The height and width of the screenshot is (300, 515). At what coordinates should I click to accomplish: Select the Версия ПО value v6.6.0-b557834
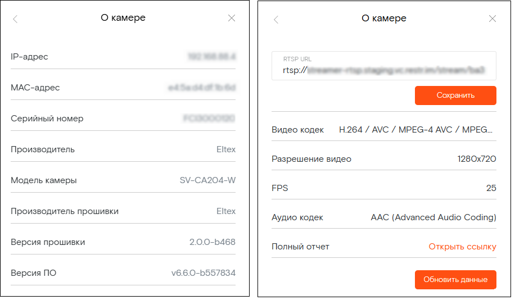[203, 273]
